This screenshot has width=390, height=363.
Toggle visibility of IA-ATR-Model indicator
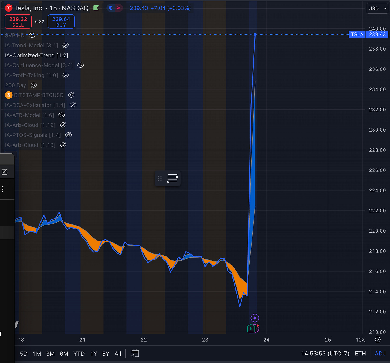click(62, 115)
